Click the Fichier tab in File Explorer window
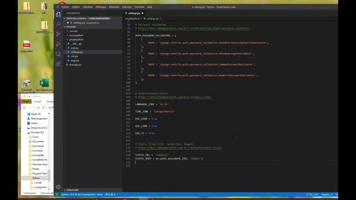 (26, 101)
